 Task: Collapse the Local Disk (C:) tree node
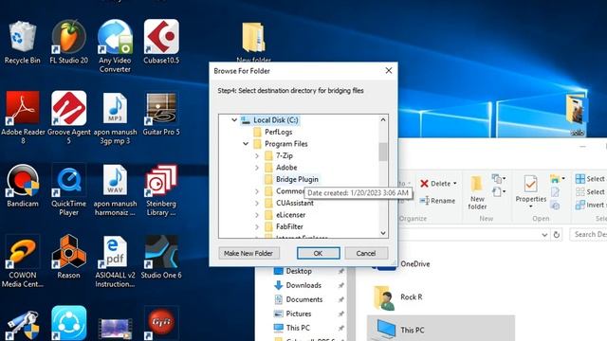234,120
